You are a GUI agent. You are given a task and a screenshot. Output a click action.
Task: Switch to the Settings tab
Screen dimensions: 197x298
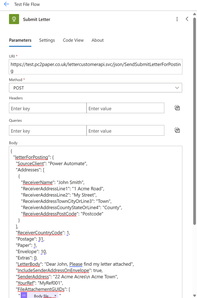tap(47, 40)
